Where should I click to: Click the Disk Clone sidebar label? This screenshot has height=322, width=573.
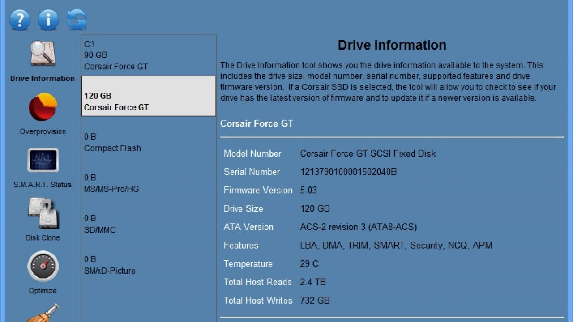(43, 237)
